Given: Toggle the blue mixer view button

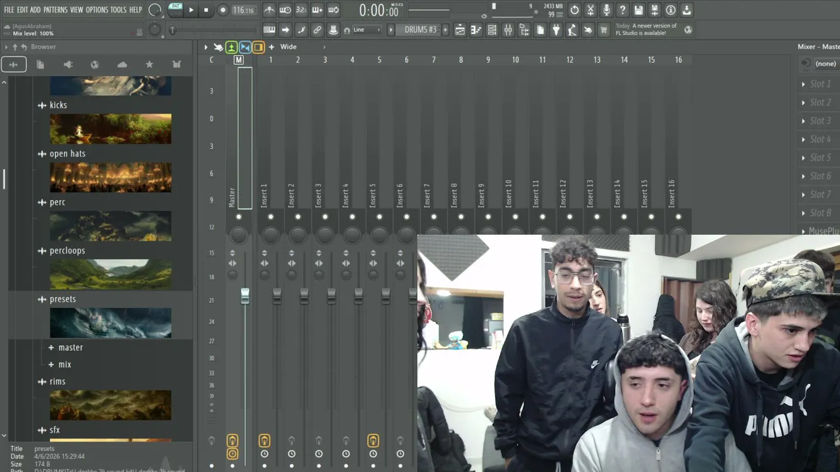Looking at the screenshot, I should [245, 47].
